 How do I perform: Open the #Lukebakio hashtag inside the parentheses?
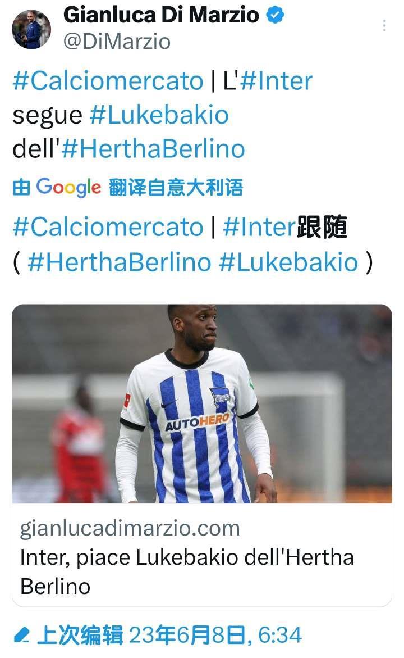289,262
